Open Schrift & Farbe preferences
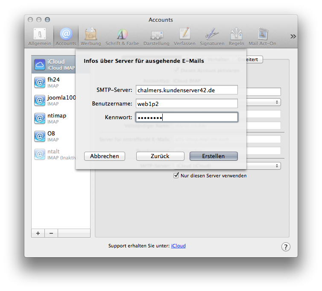322x291 pixels. pos(122,36)
